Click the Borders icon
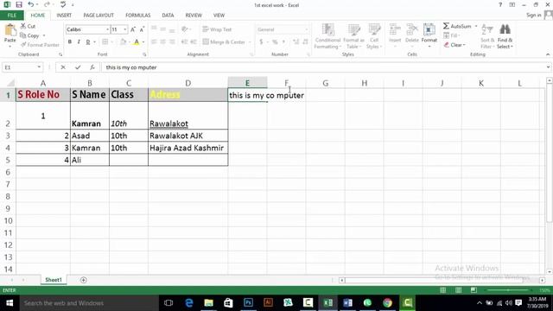Viewport: 553px width, 311px height. (x=105, y=42)
